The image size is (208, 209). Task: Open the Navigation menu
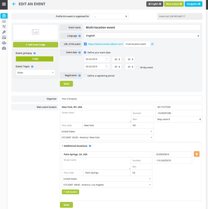(193, 4)
